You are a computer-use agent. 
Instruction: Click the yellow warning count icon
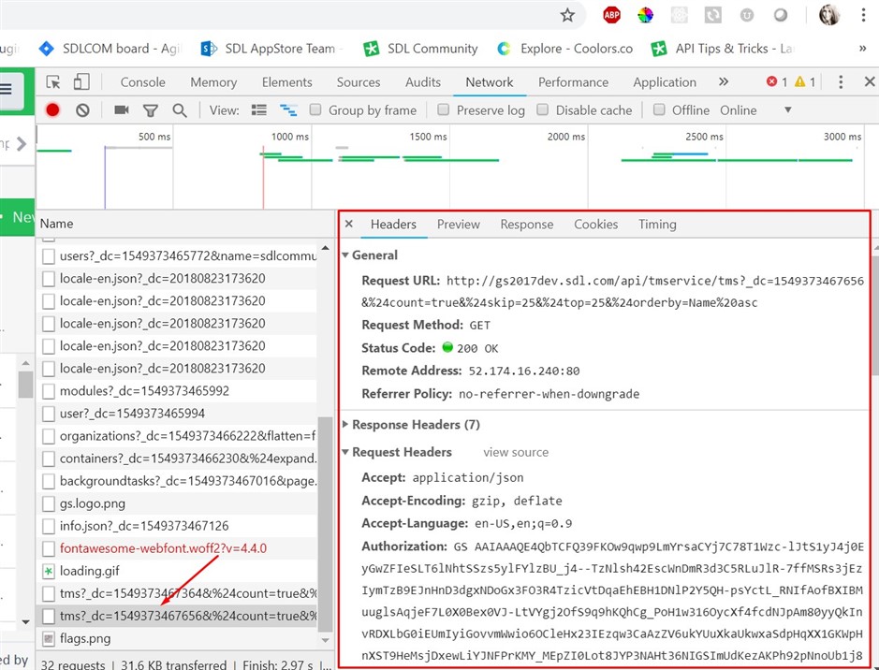(800, 81)
